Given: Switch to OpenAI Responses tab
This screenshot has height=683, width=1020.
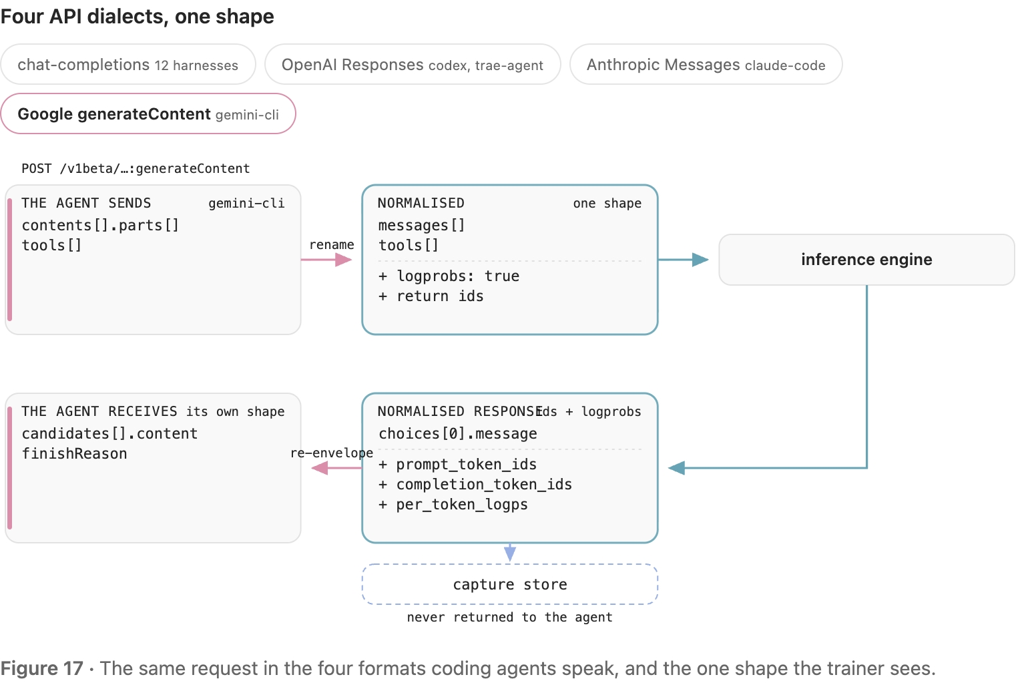Looking at the screenshot, I should click(413, 65).
